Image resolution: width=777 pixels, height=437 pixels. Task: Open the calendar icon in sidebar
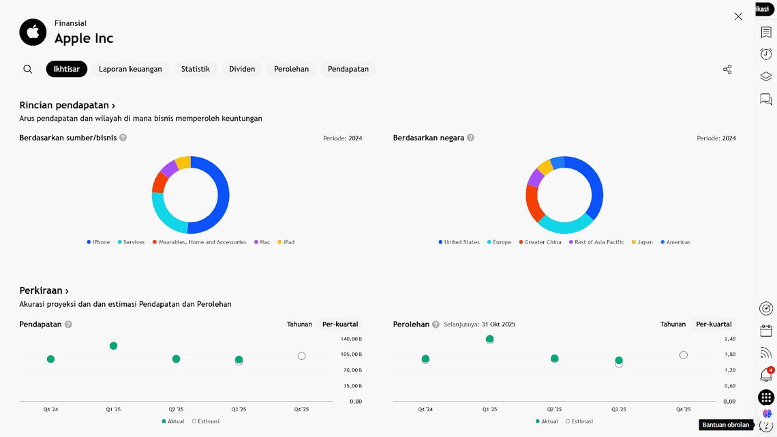pos(766,331)
